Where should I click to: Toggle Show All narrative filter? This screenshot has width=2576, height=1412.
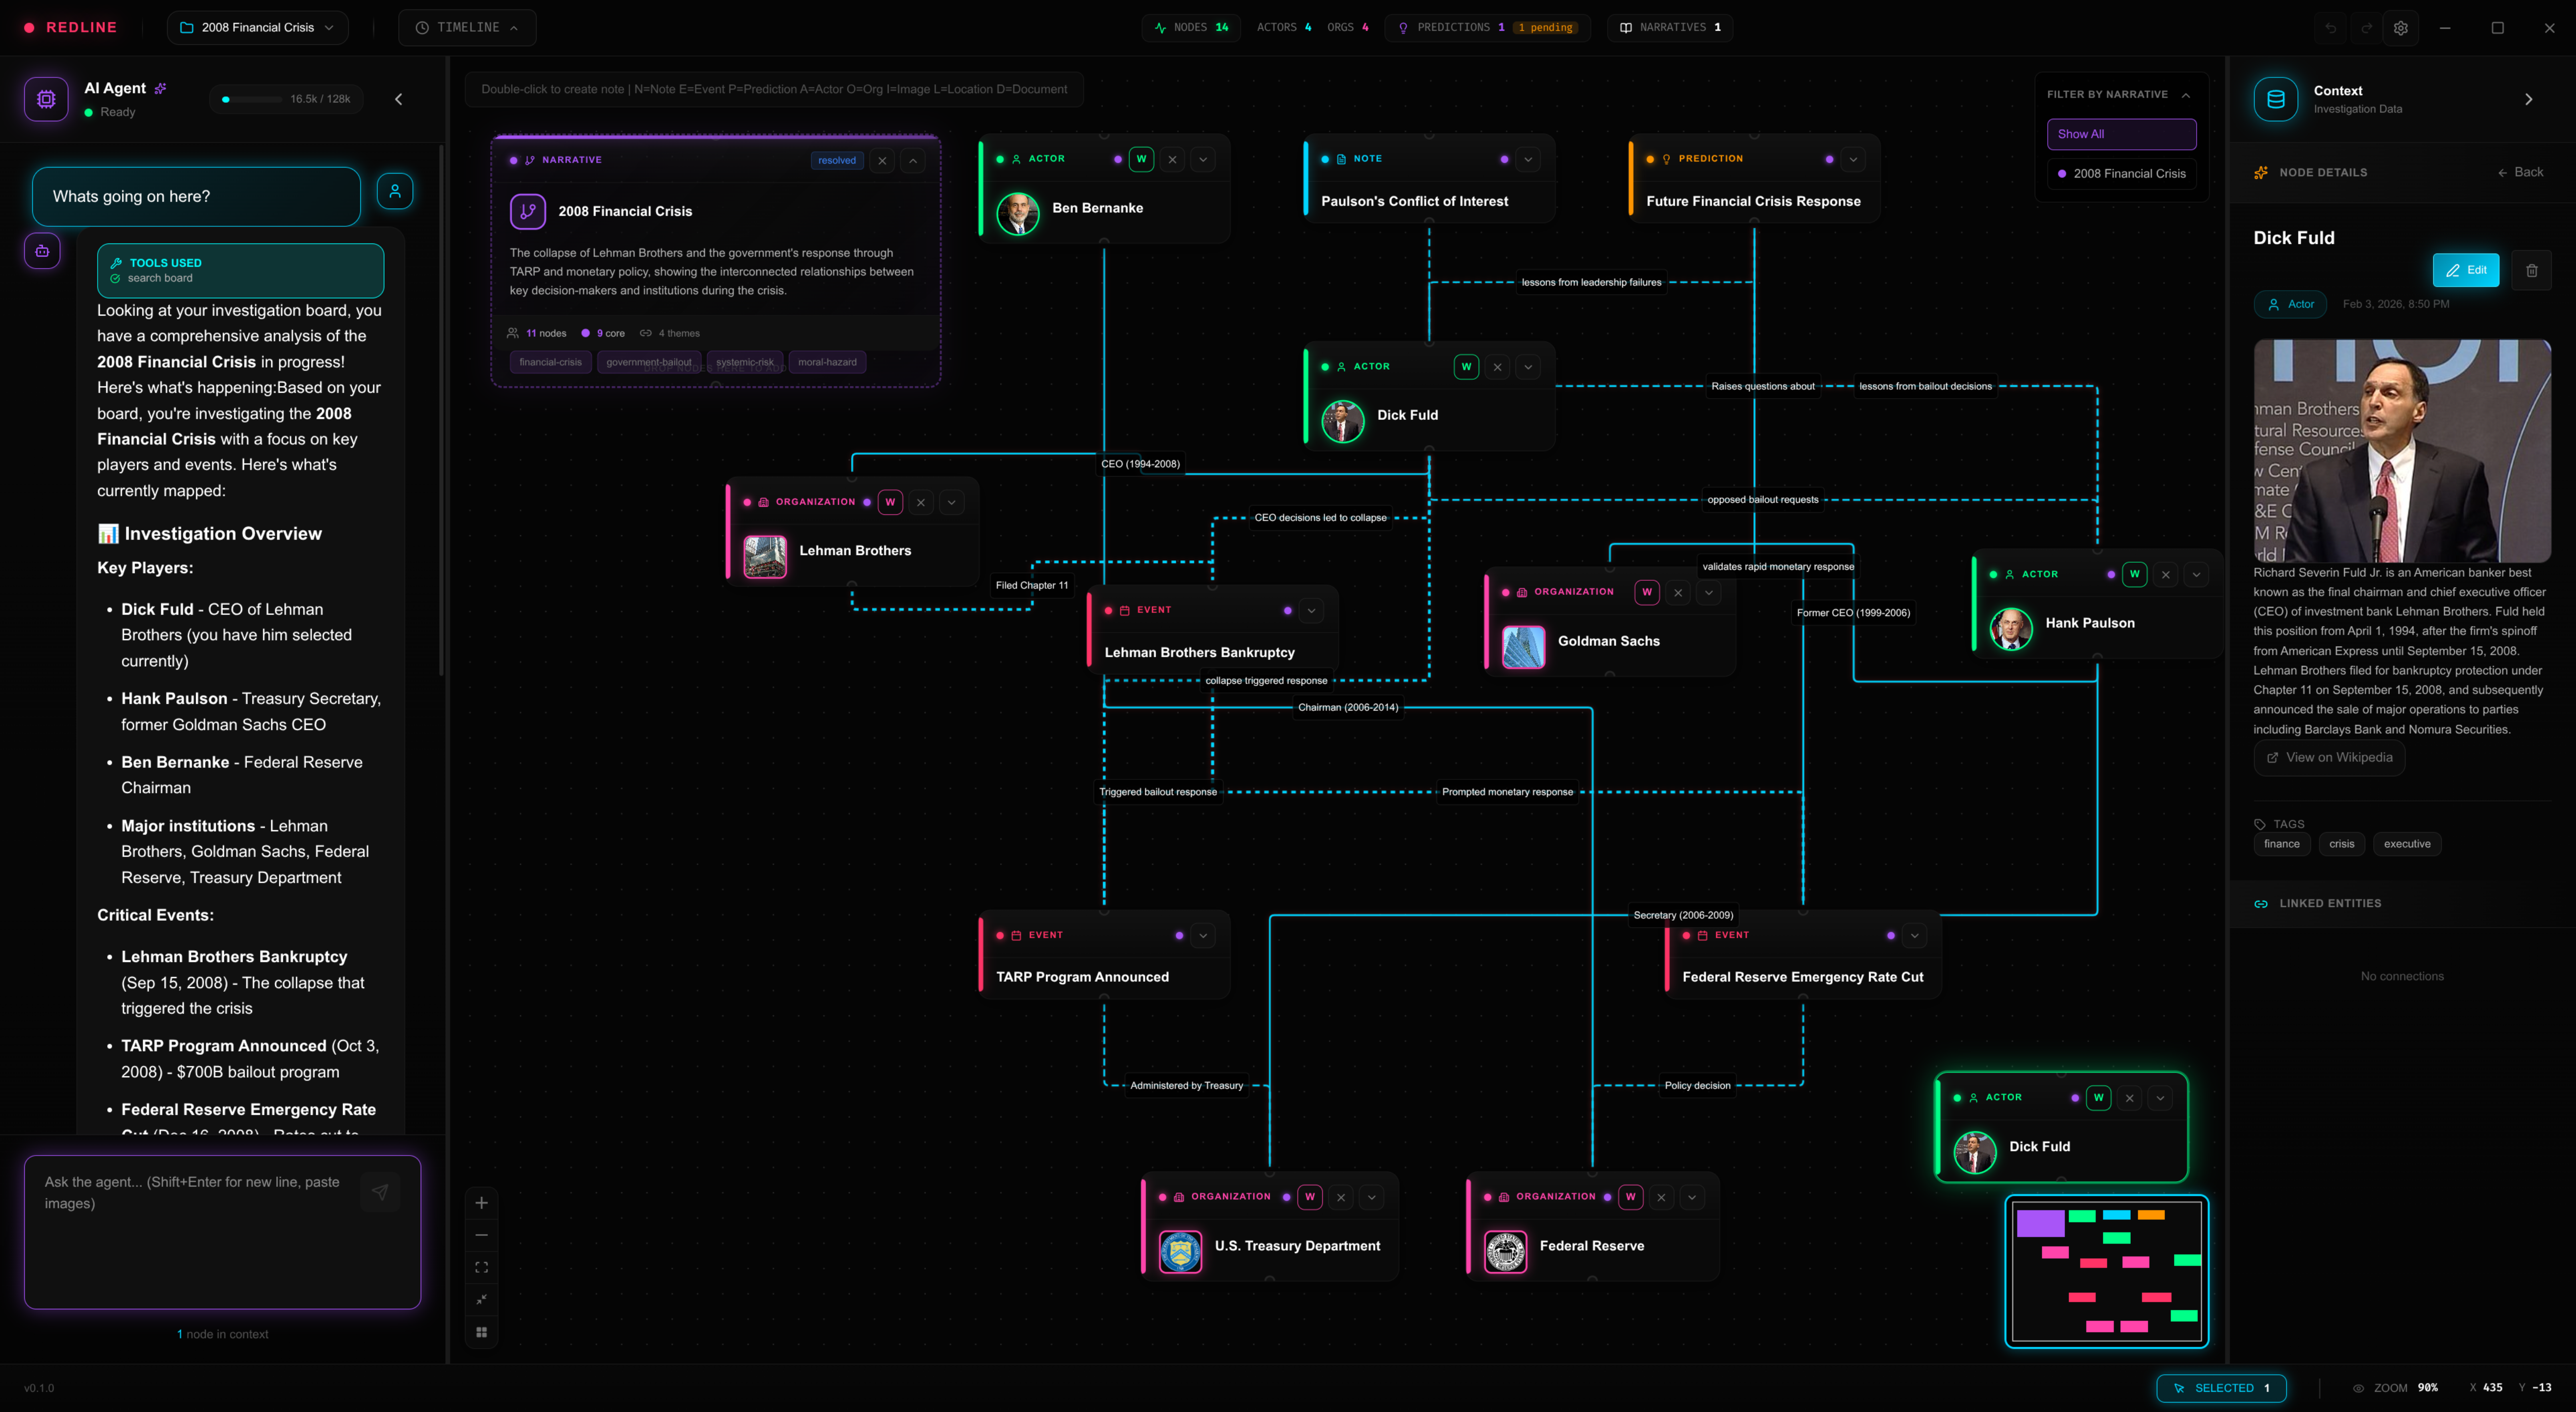coord(2121,134)
